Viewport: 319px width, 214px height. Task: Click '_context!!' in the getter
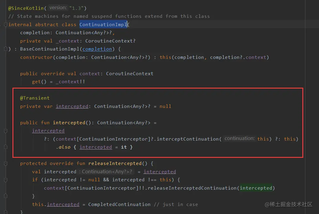70,82
